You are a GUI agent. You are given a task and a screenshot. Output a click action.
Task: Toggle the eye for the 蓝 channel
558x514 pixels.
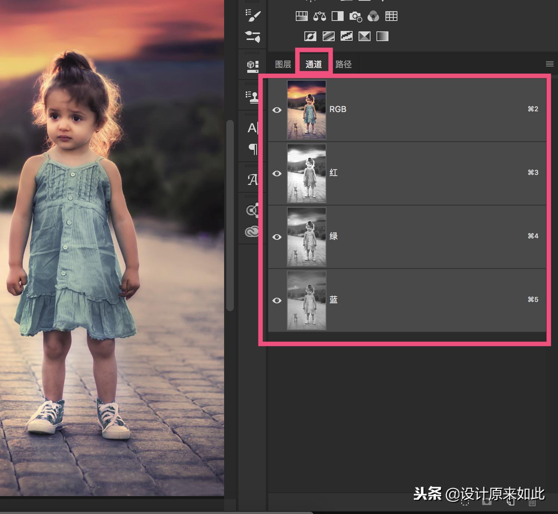point(277,300)
